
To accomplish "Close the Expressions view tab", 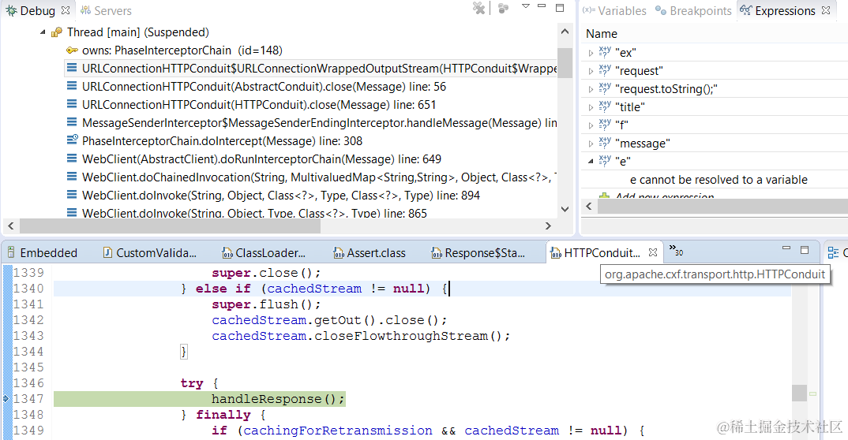I will pyautogui.click(x=826, y=10).
